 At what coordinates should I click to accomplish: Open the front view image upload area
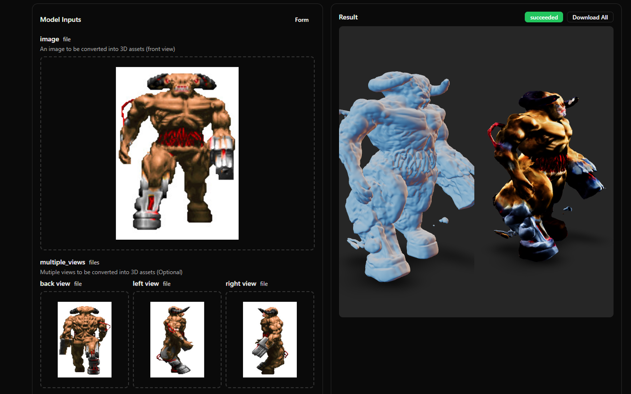point(177,153)
